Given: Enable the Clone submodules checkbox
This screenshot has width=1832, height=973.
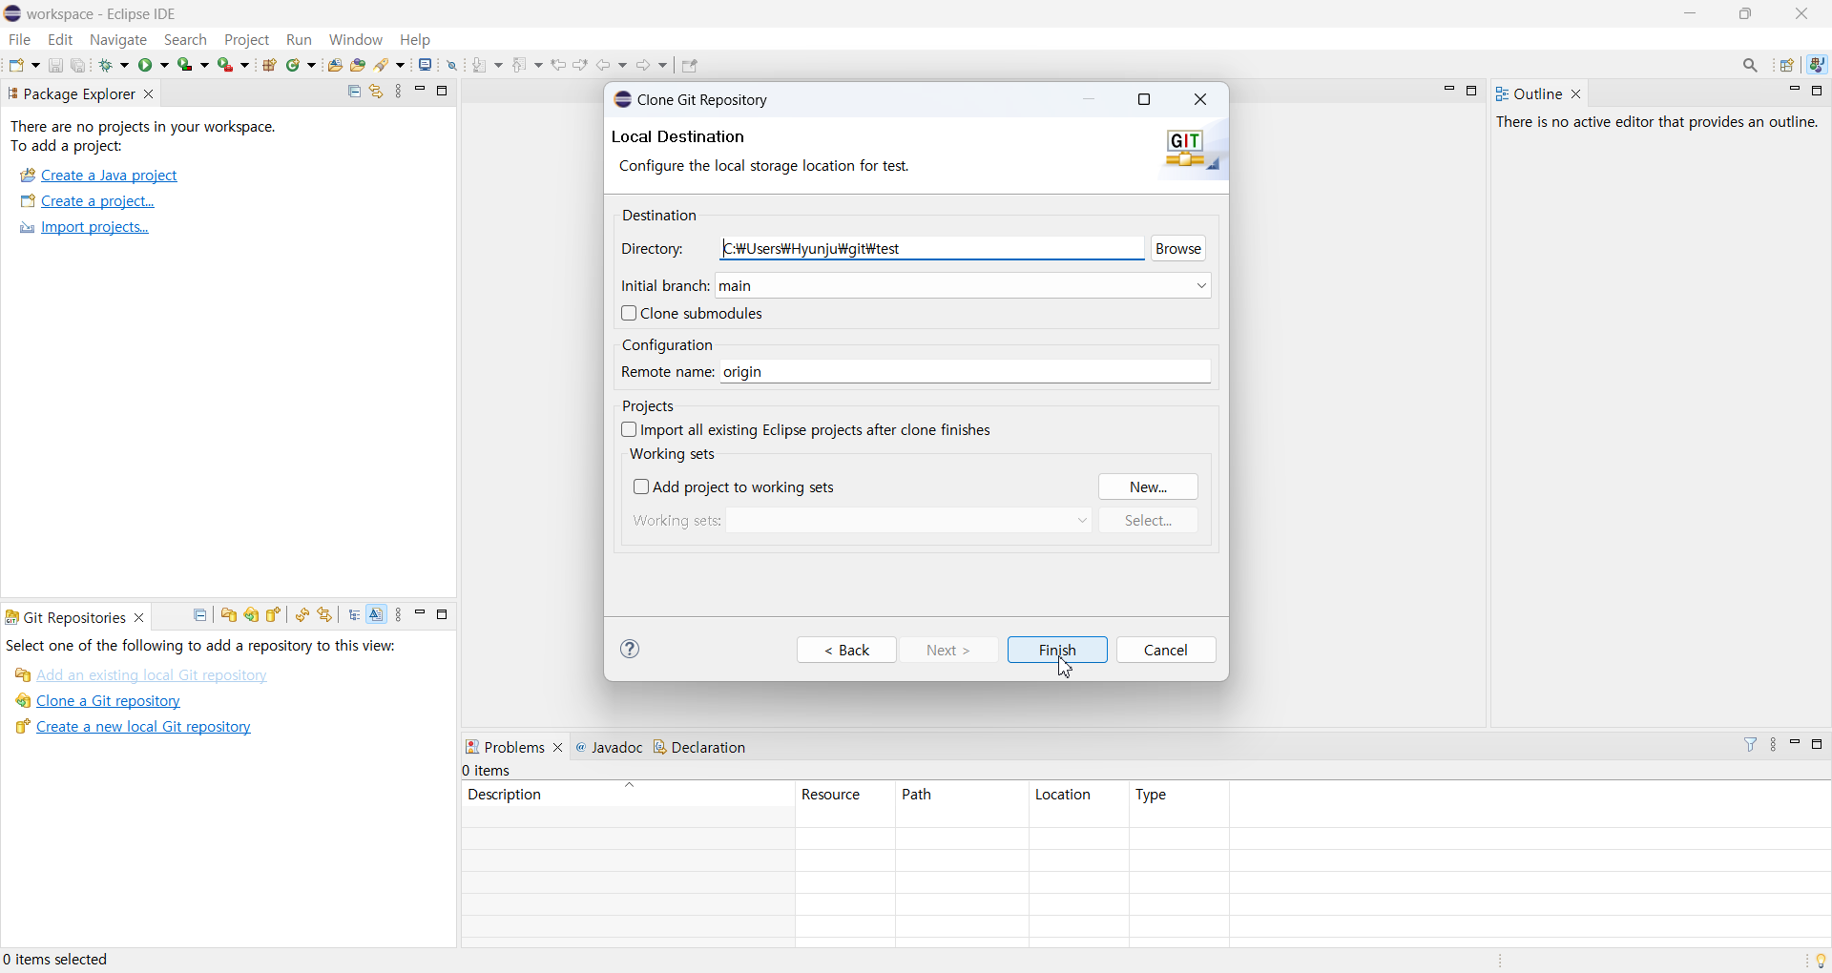Looking at the screenshot, I should coord(629,314).
